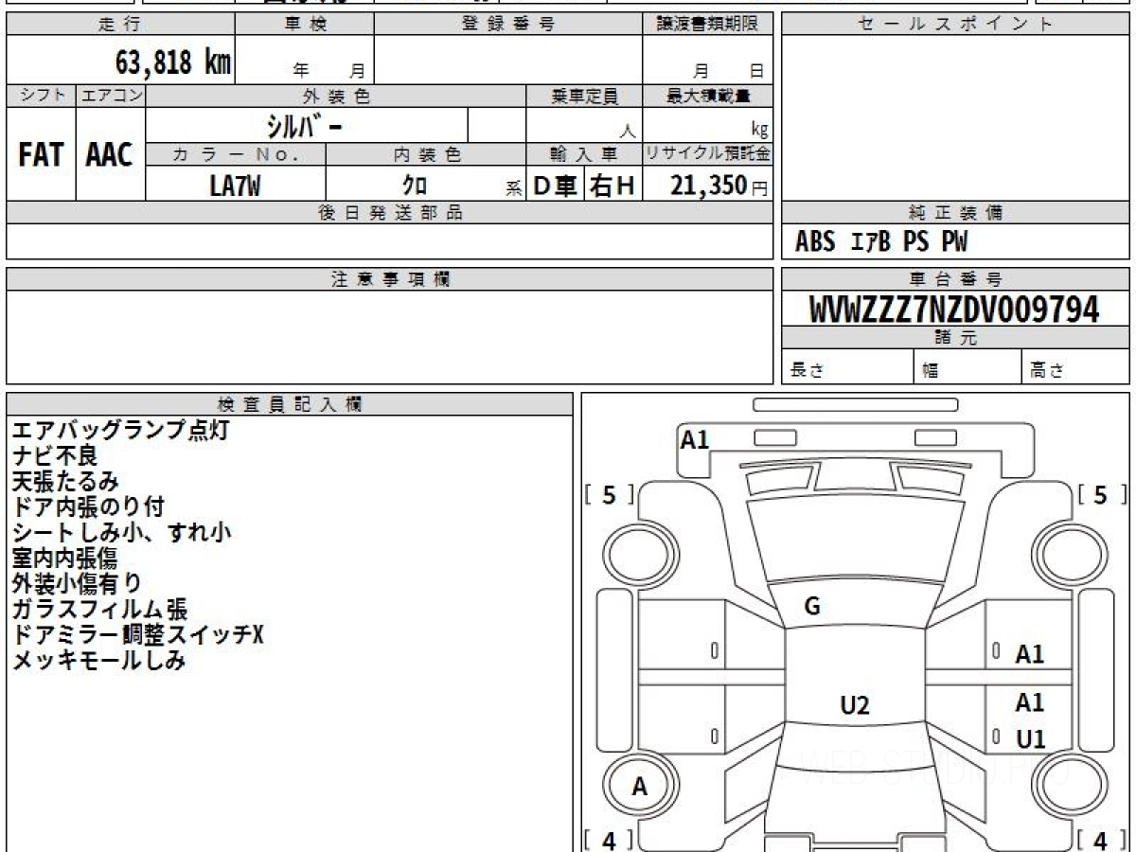The width and height of the screenshot is (1136, 852).
Task: Select the ドアミラー調整スイッチX note
Action: tap(137, 635)
